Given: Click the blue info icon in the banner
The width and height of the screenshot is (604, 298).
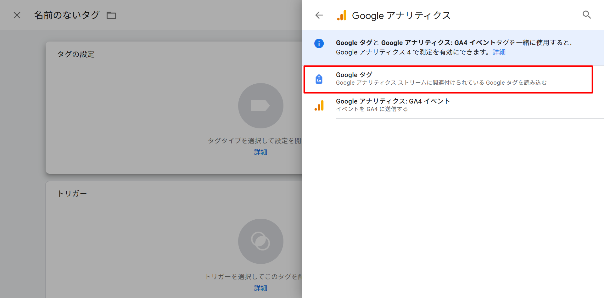Looking at the screenshot, I should point(319,43).
